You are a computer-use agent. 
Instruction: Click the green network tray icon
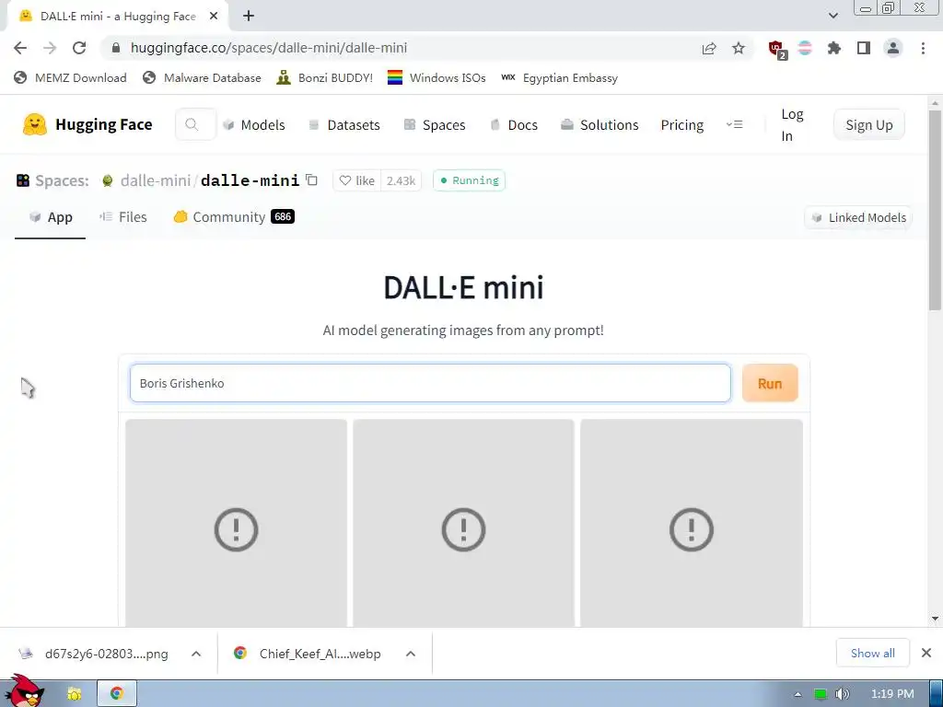(x=820, y=694)
